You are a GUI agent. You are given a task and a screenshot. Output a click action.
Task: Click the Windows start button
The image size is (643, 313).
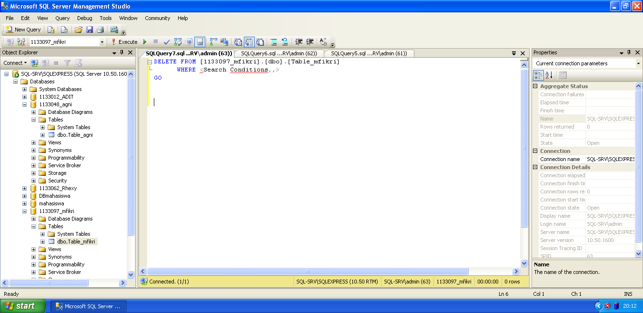click(x=23, y=306)
